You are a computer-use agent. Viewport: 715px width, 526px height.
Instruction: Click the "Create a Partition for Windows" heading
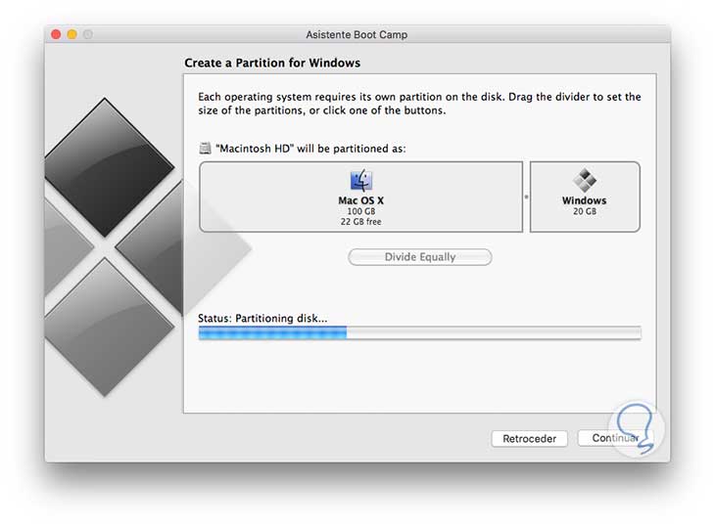[x=272, y=63]
